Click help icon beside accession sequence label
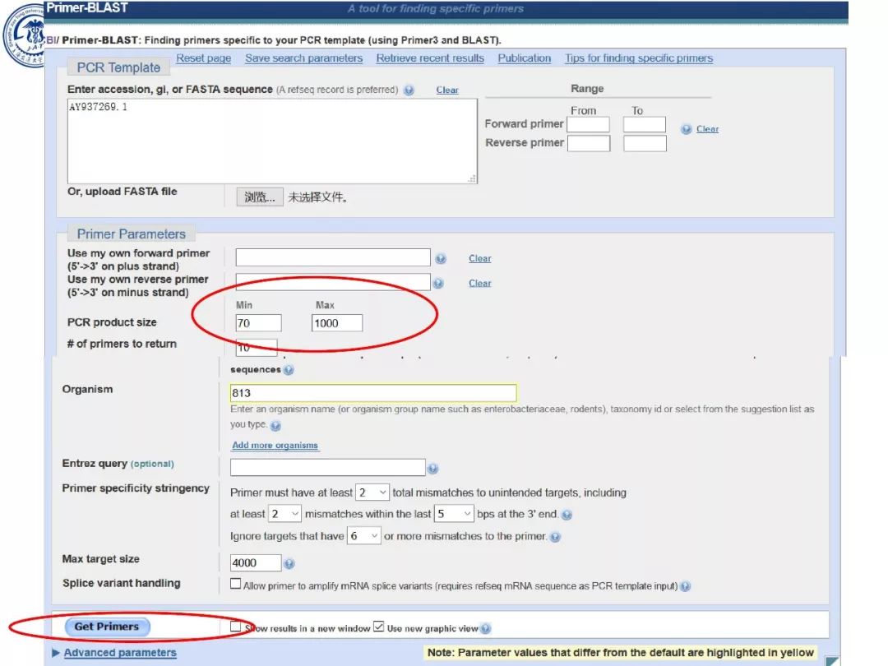This screenshot has width=888, height=666. click(409, 90)
